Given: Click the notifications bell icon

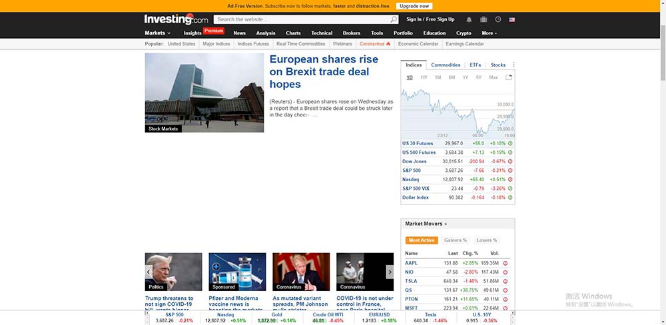Looking at the screenshot, I should click(x=469, y=19).
